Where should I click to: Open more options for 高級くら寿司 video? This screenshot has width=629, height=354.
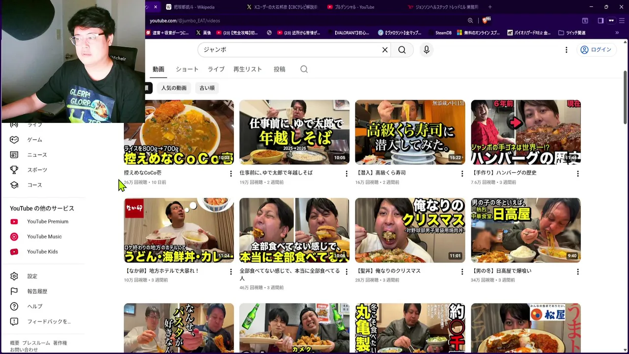(x=462, y=174)
